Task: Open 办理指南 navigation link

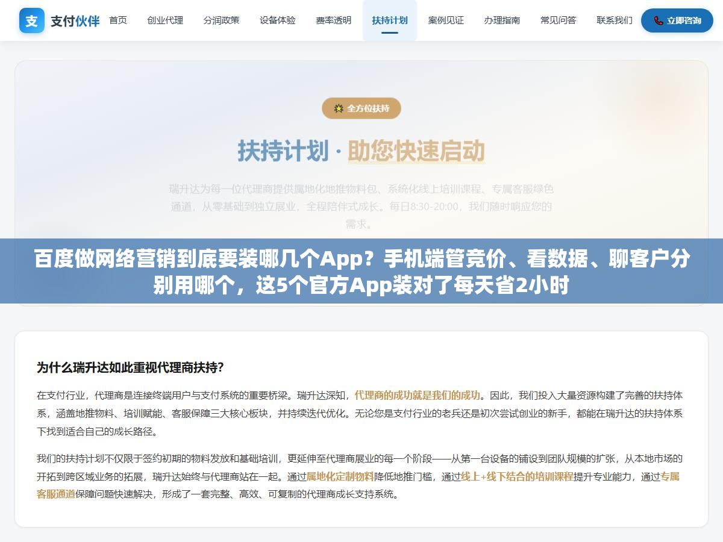Action: tap(502, 20)
